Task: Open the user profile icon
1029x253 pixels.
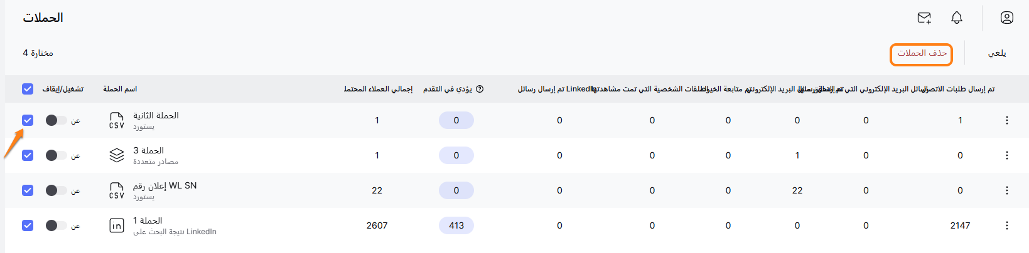Action: pyautogui.click(x=1007, y=18)
